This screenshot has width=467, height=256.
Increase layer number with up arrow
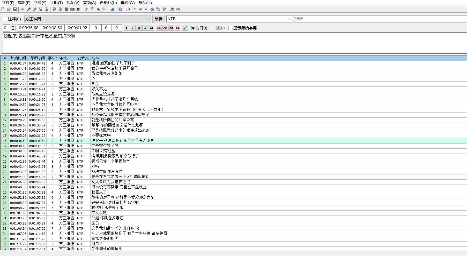click(13, 26)
